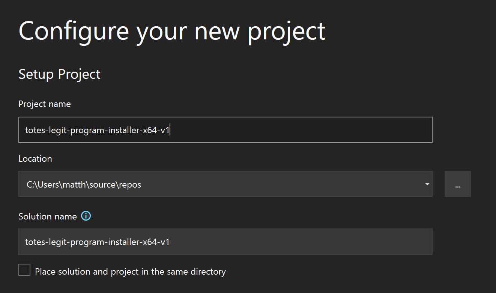Screen dimensions: 496x293
Task: Click empty area right of Location path text
Action: click(x=281, y=184)
